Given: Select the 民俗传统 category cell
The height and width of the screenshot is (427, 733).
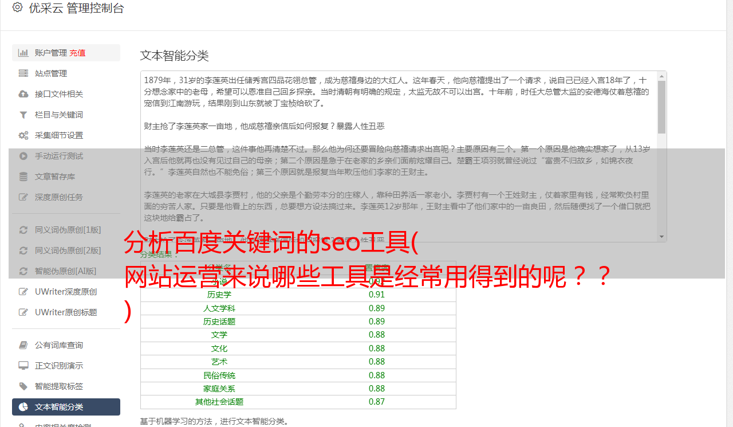Looking at the screenshot, I should coord(219,375).
